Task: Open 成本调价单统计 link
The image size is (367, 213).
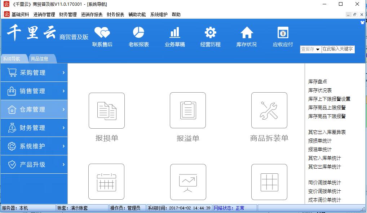Action: pyautogui.click(x=324, y=200)
